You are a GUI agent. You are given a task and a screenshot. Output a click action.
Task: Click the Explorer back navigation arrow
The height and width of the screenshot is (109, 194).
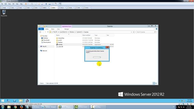point(40,32)
